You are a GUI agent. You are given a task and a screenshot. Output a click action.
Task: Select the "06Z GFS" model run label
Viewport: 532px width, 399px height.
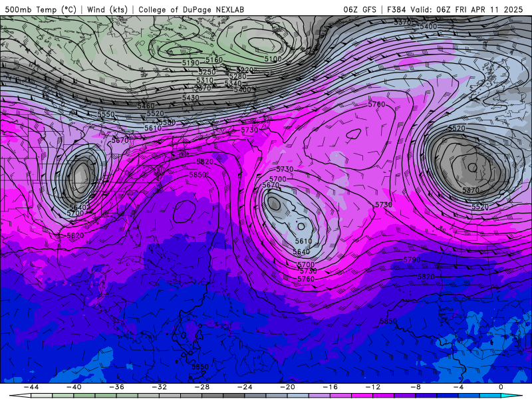pyautogui.click(x=360, y=9)
